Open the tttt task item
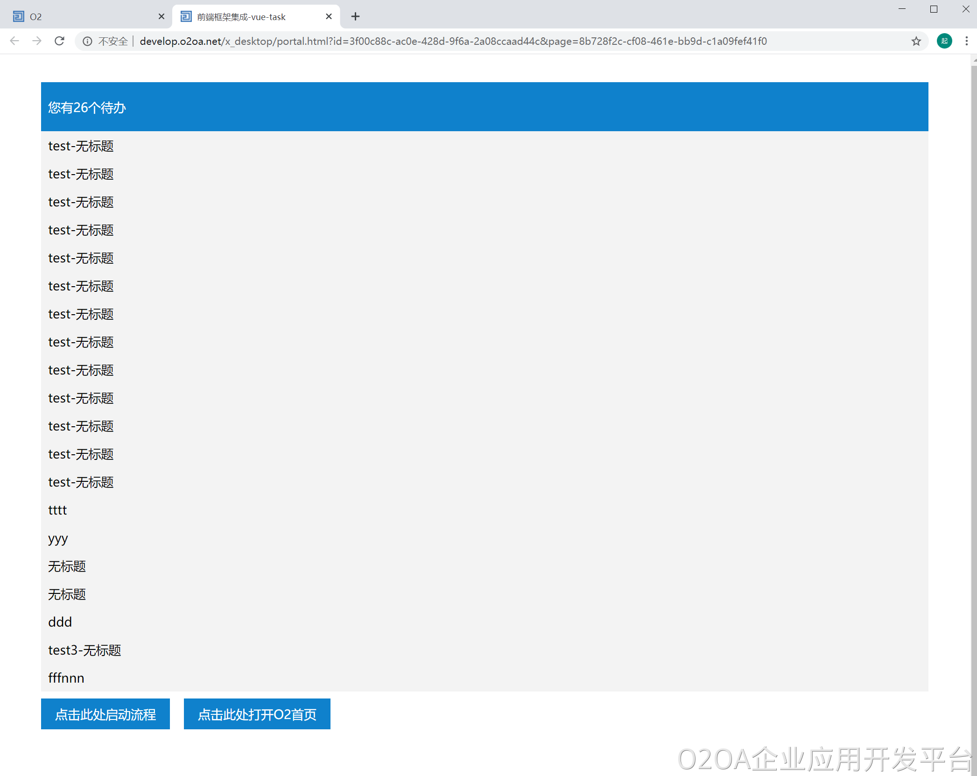The image size is (977, 776). [x=58, y=510]
